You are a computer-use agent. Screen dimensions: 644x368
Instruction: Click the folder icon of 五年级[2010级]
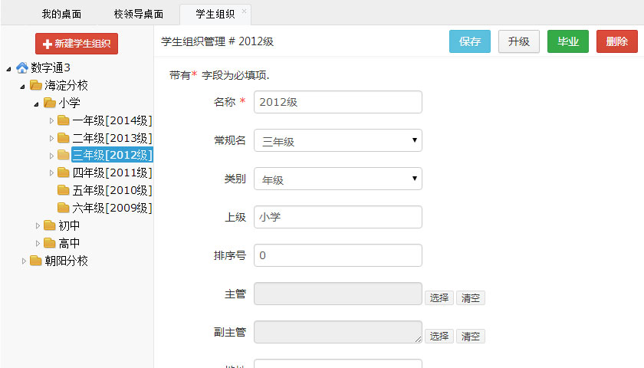pyautogui.click(x=63, y=190)
